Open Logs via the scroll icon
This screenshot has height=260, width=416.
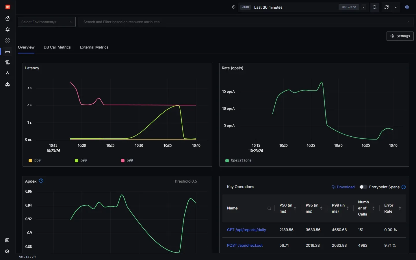pos(8,62)
